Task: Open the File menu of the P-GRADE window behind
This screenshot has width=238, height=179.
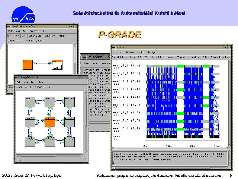Action: pos(86,63)
